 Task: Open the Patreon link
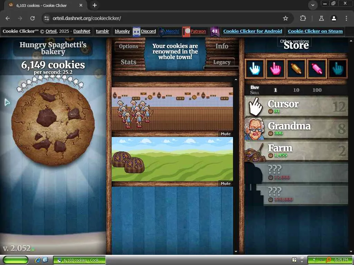(x=198, y=31)
